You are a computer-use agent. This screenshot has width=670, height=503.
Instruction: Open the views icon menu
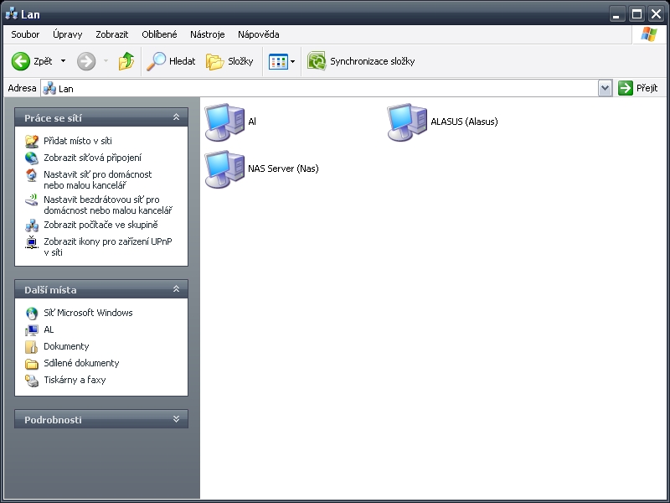[278, 61]
